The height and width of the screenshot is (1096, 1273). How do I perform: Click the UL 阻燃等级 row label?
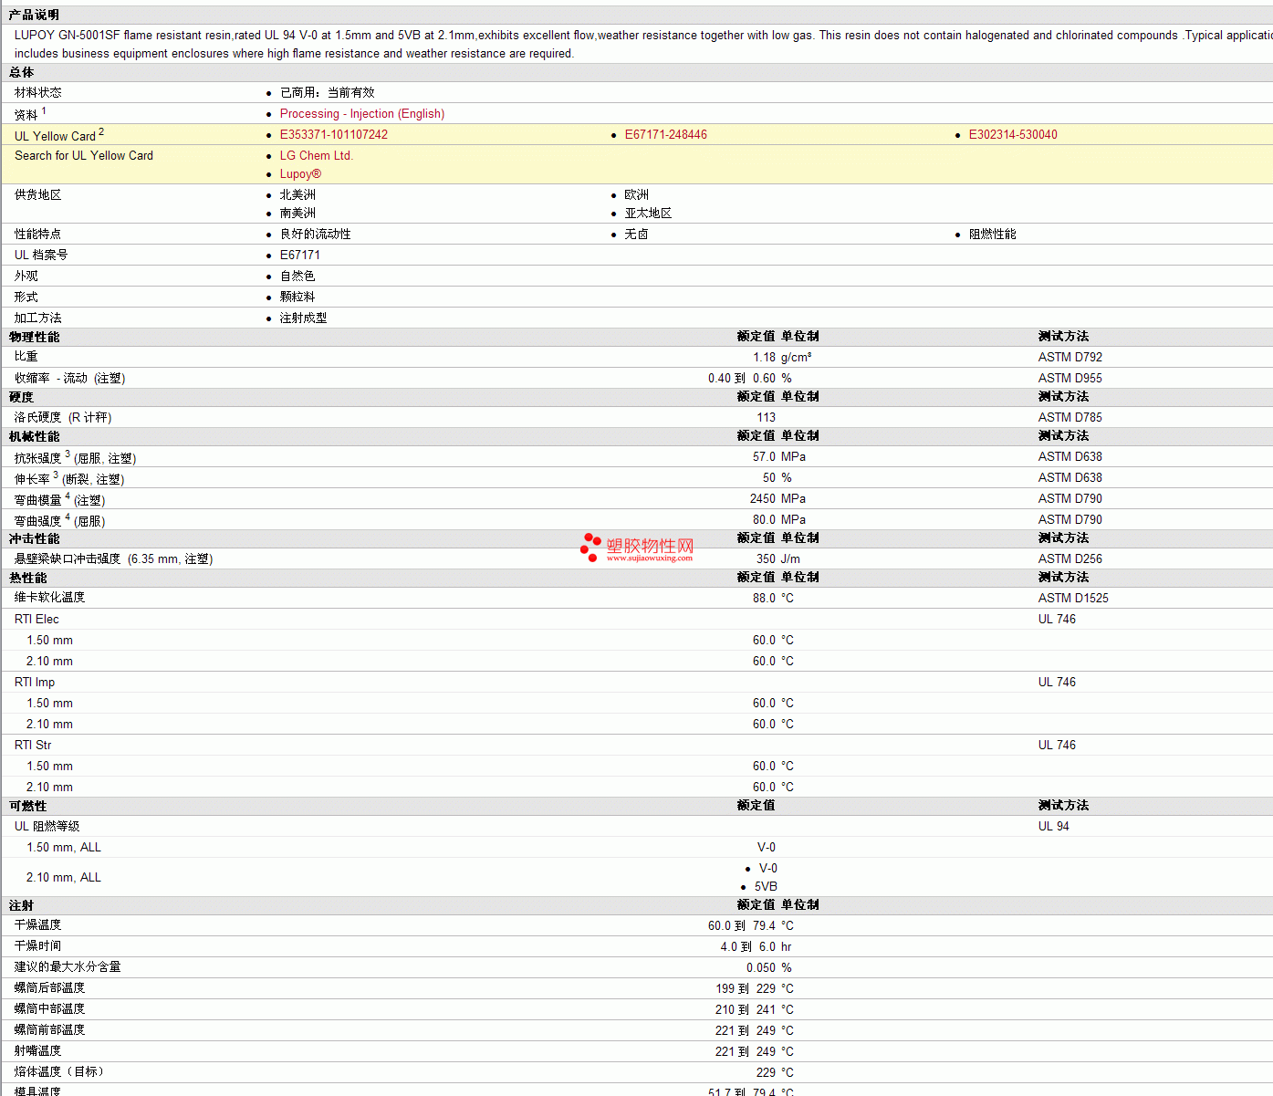(x=47, y=827)
